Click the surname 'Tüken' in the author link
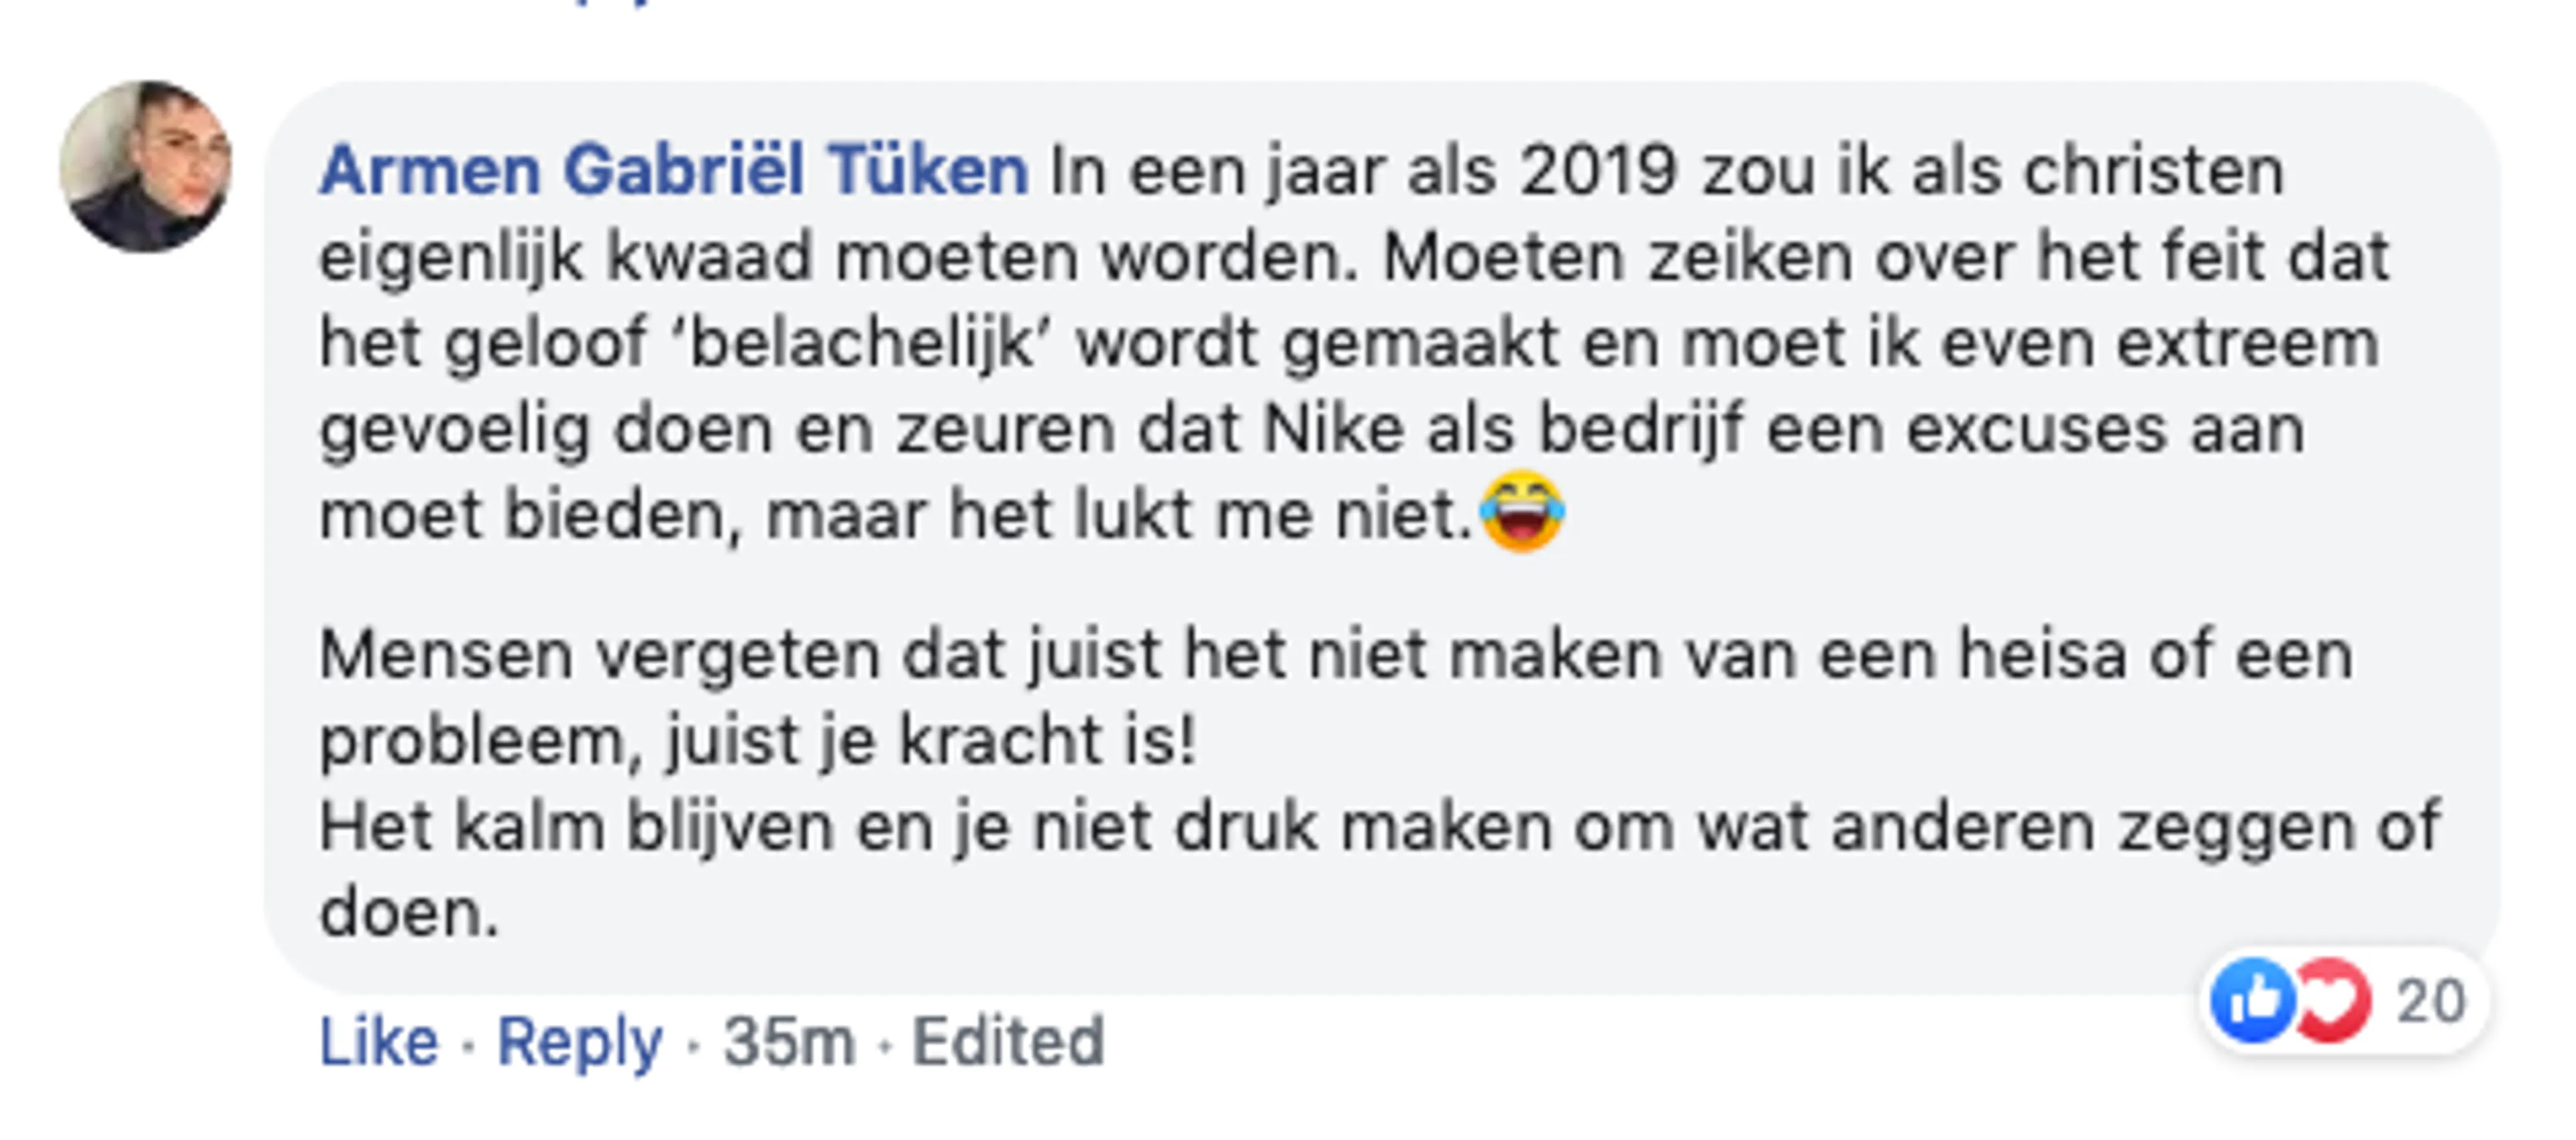 click(x=927, y=170)
